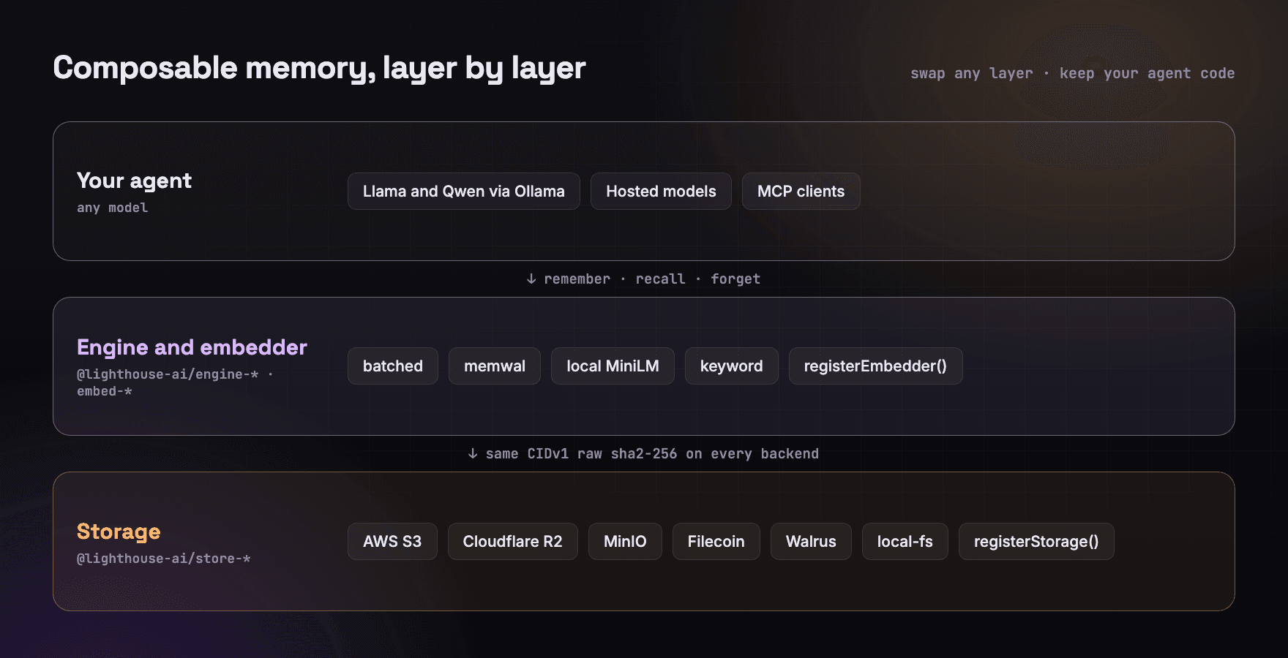Screen dimensions: 1288x658
Task: Click the word 'recall' between layers
Action: 660,279
